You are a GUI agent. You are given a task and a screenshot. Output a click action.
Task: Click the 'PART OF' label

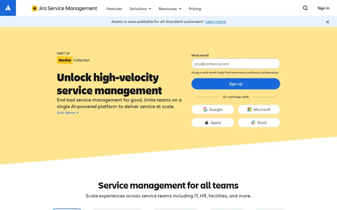click(x=64, y=53)
